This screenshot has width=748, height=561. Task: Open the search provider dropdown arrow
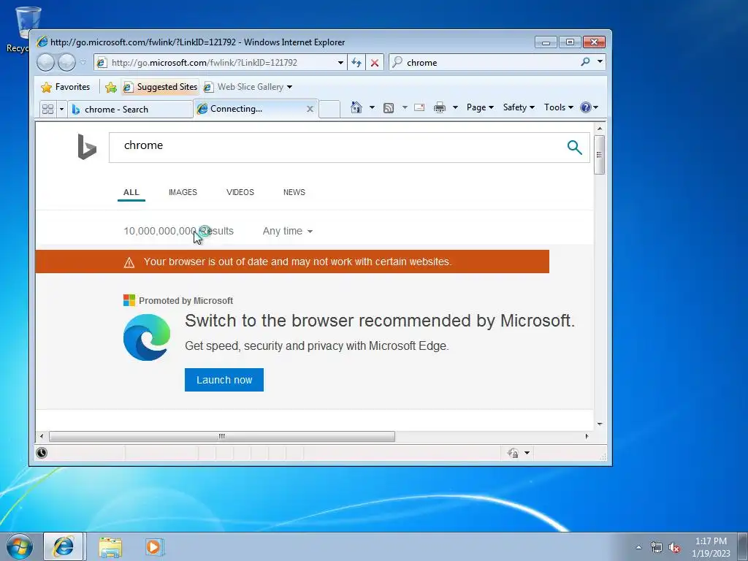tap(600, 62)
